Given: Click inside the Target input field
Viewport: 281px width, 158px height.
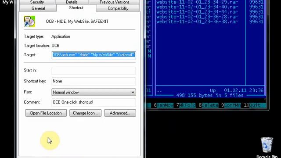Looking at the screenshot, I should tap(94, 55).
